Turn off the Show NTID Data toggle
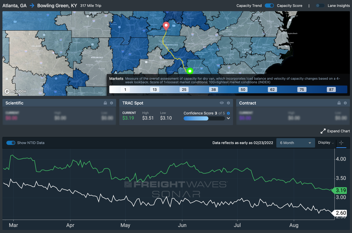The image size is (352, 233). [x=11, y=143]
